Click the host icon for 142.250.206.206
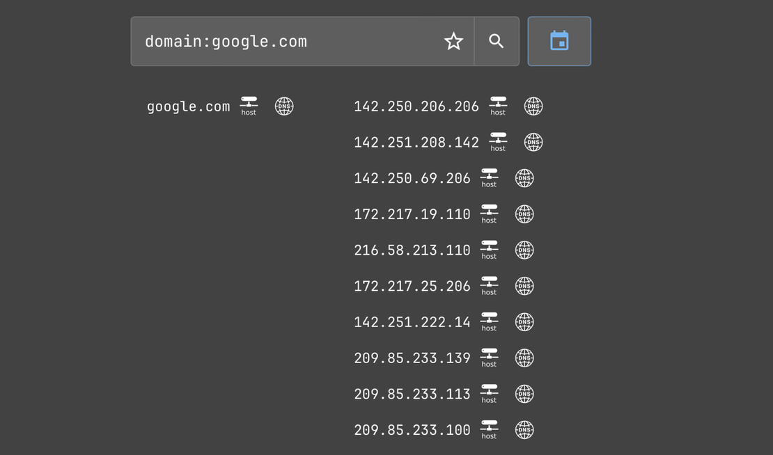This screenshot has height=455, width=773. (498, 106)
